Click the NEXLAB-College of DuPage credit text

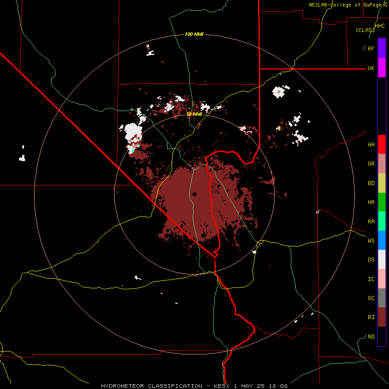point(348,5)
